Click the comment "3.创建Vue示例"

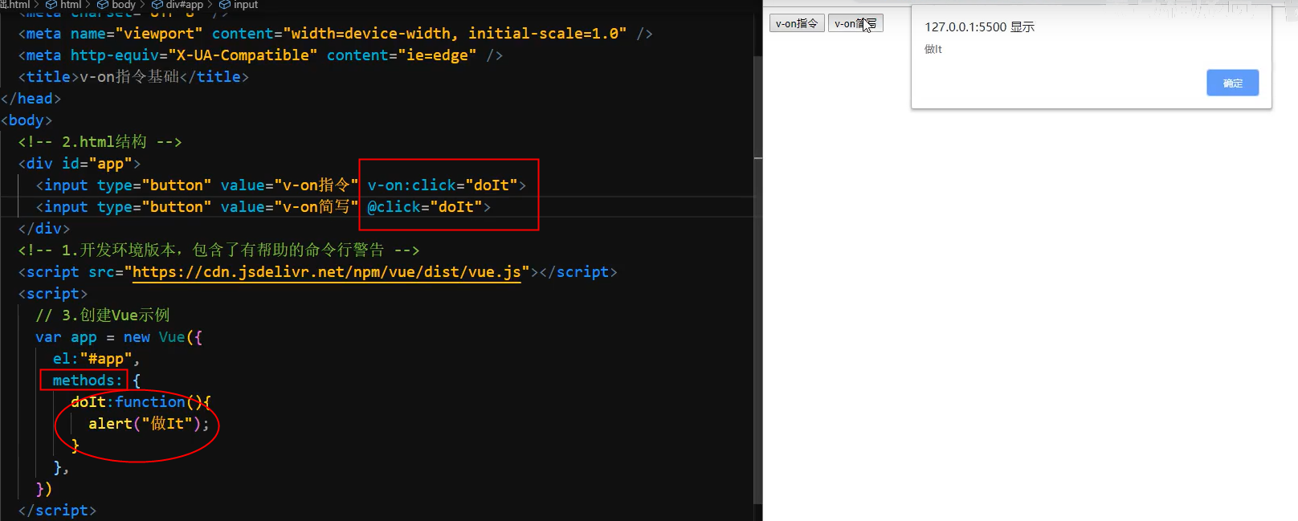click(x=103, y=315)
